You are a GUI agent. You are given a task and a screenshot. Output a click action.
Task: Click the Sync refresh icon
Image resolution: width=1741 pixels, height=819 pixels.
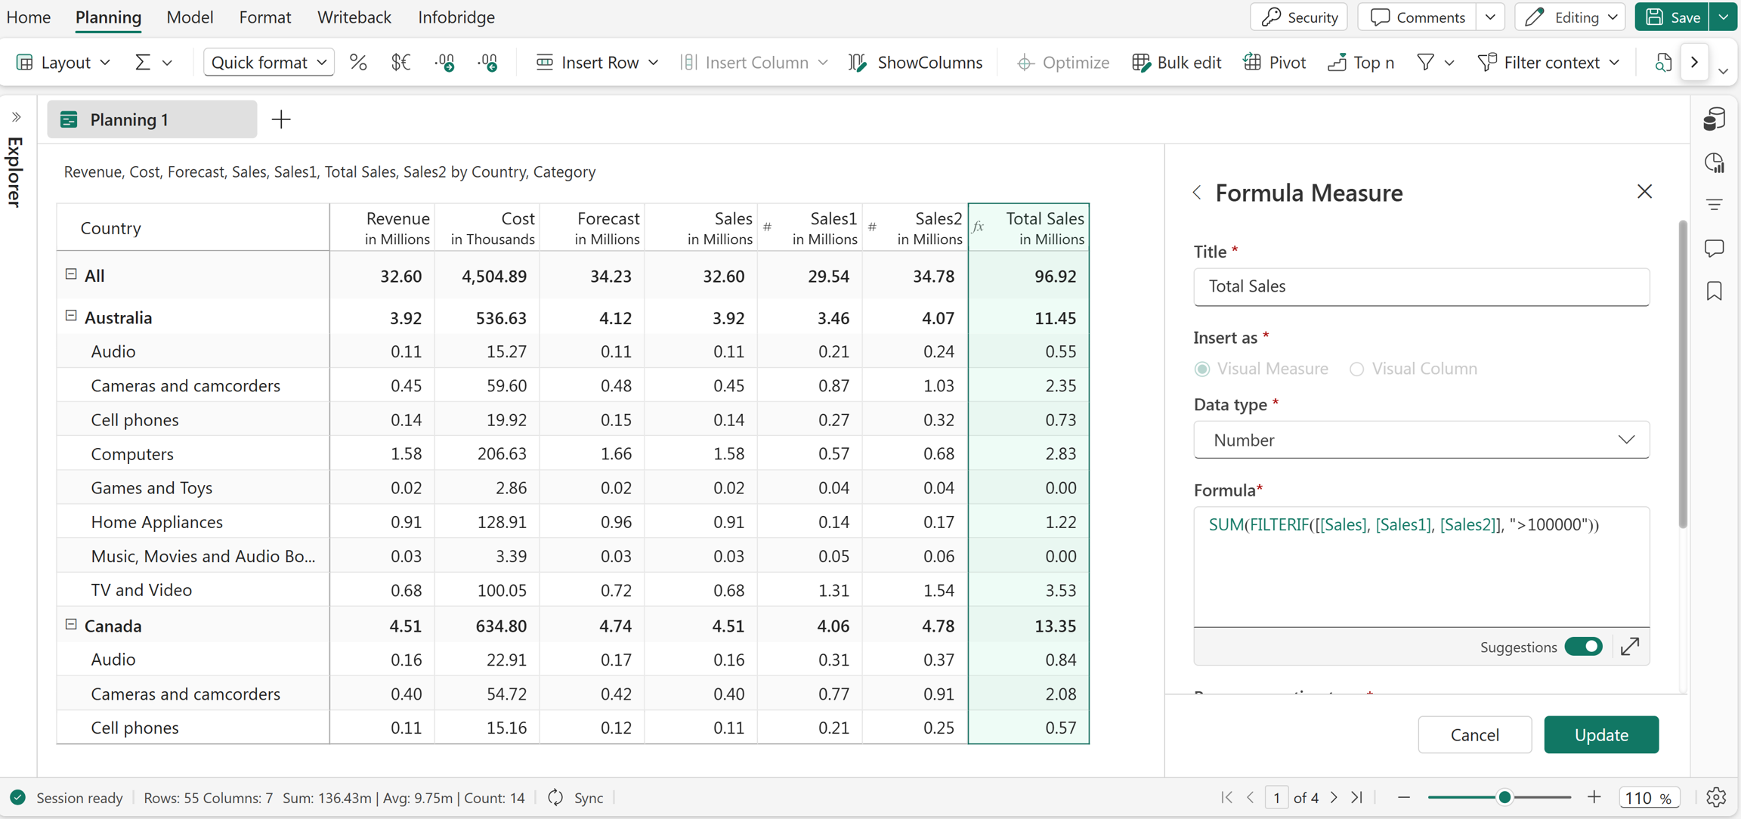coord(556,798)
